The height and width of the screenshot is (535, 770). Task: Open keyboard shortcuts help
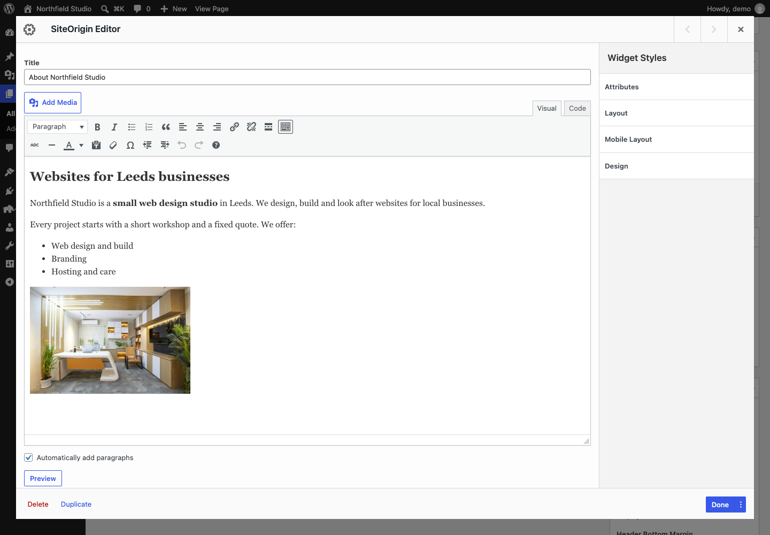[x=216, y=145]
